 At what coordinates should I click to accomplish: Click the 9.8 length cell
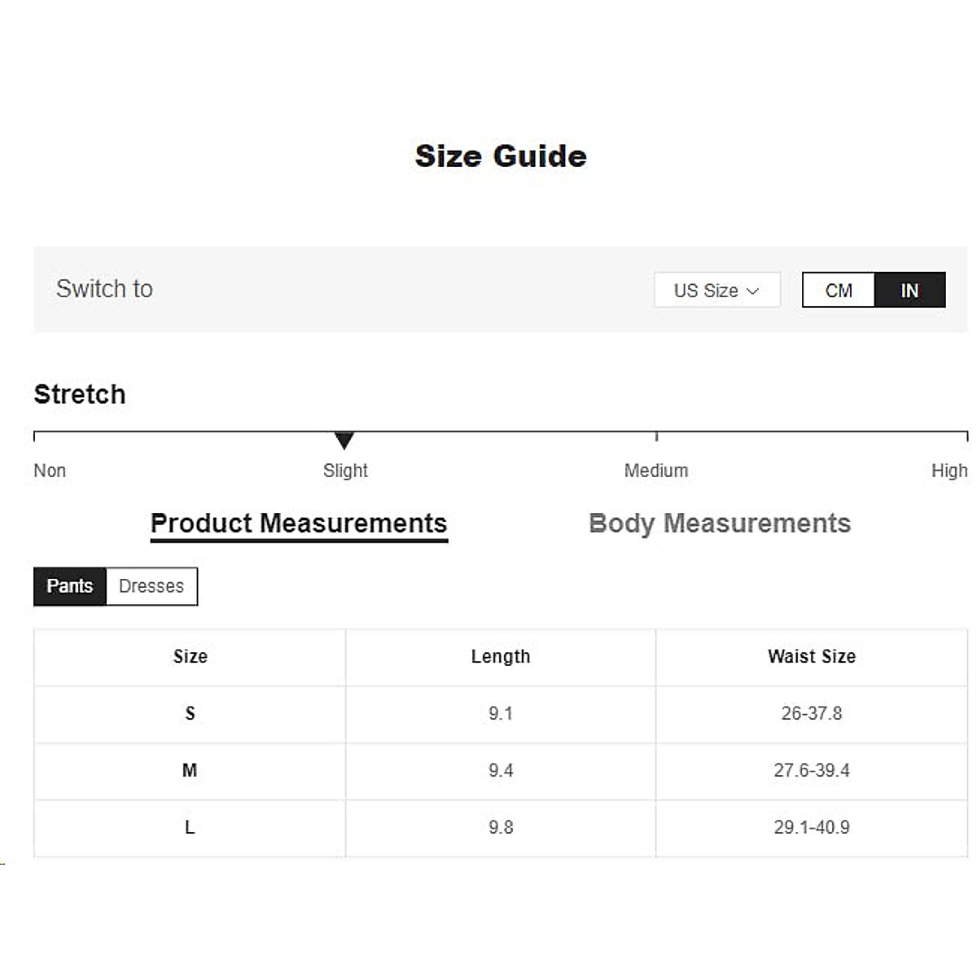click(501, 828)
